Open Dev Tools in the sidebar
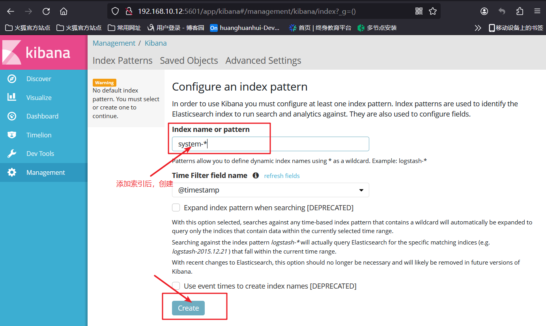546x326 pixels. pyautogui.click(x=40, y=154)
